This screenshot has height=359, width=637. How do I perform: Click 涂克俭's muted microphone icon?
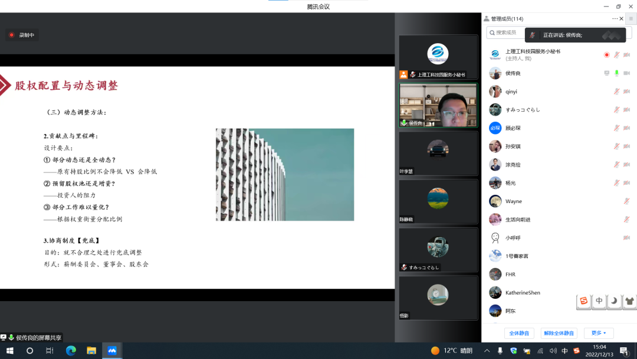pos(617,165)
